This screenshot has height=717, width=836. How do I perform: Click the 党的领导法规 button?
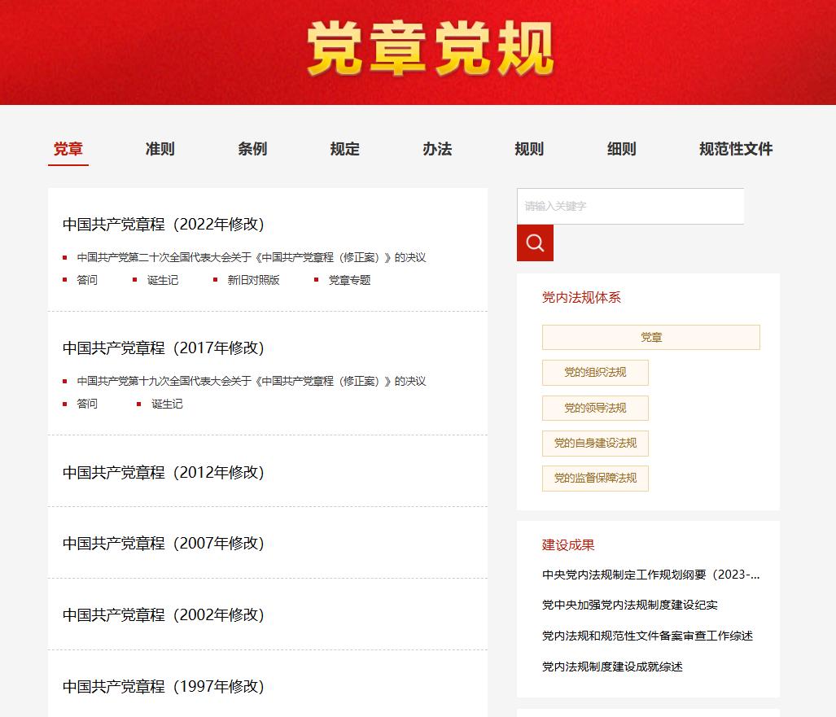(595, 409)
